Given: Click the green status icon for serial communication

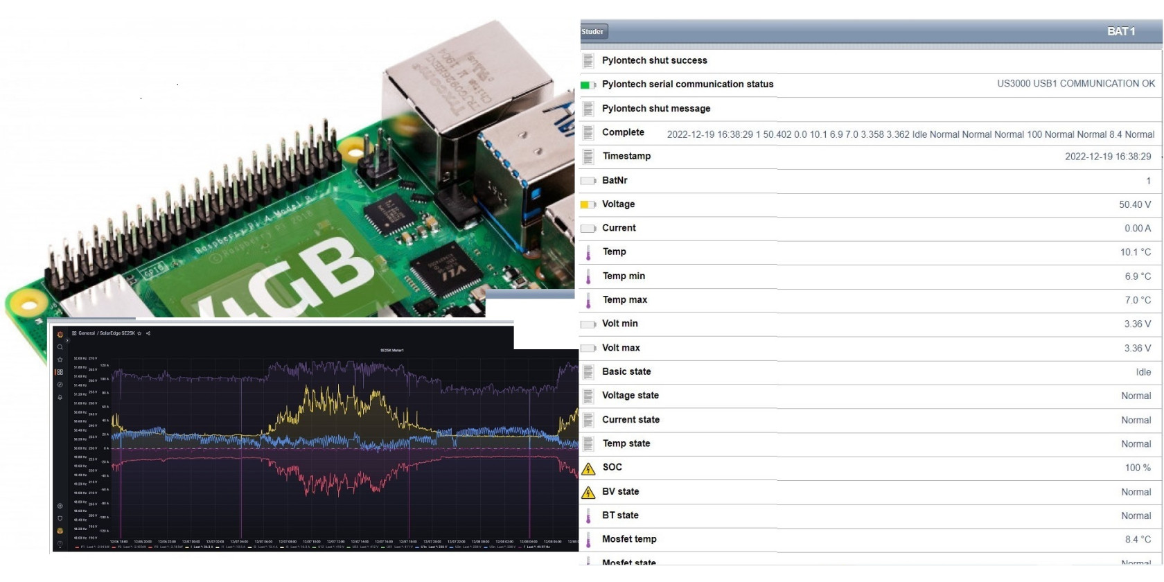Looking at the screenshot, I should point(588,85).
